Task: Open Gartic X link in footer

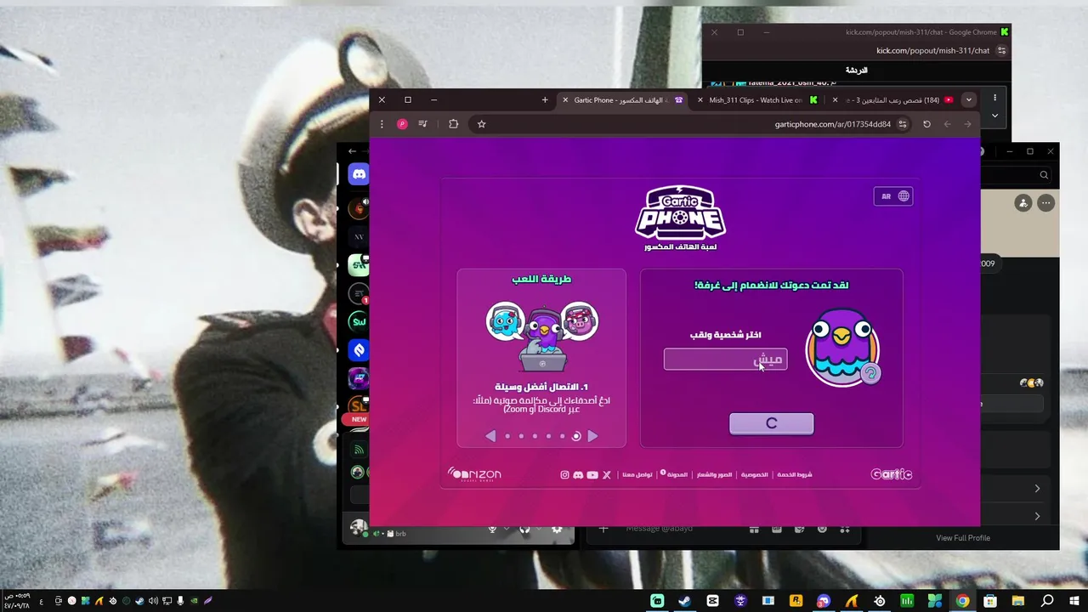Action: pos(607,474)
